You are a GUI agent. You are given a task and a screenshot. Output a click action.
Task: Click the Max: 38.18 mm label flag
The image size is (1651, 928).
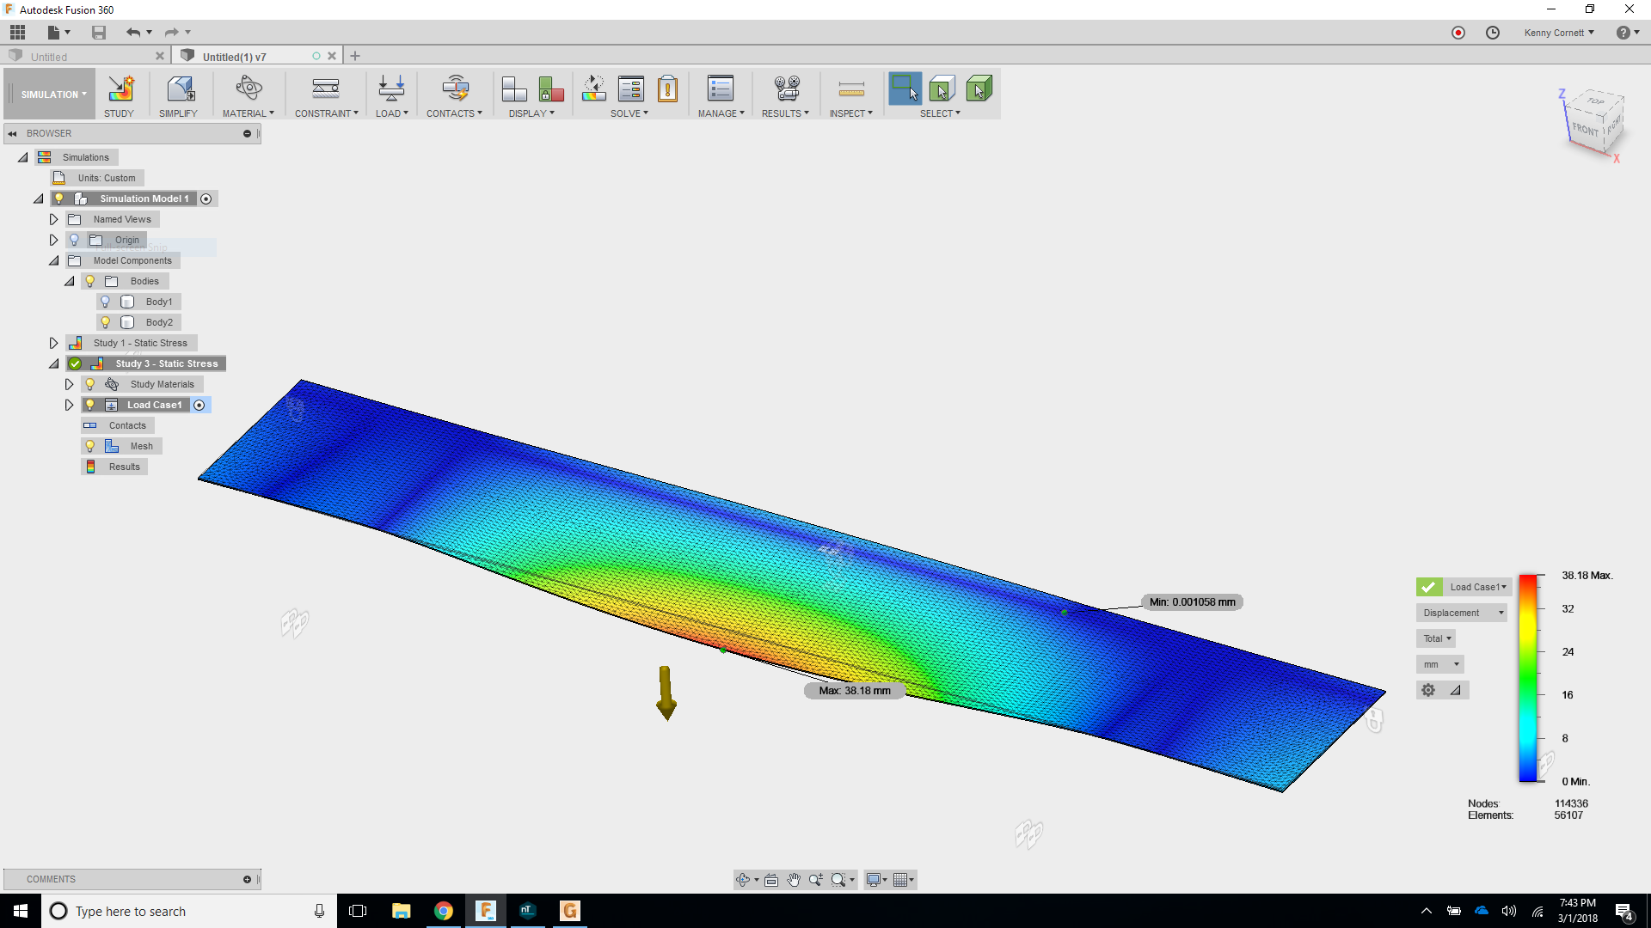(853, 690)
